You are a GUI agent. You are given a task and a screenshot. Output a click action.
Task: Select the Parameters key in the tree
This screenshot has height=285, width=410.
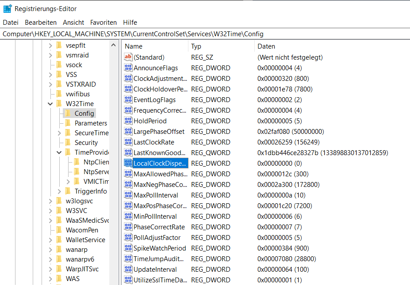91,123
